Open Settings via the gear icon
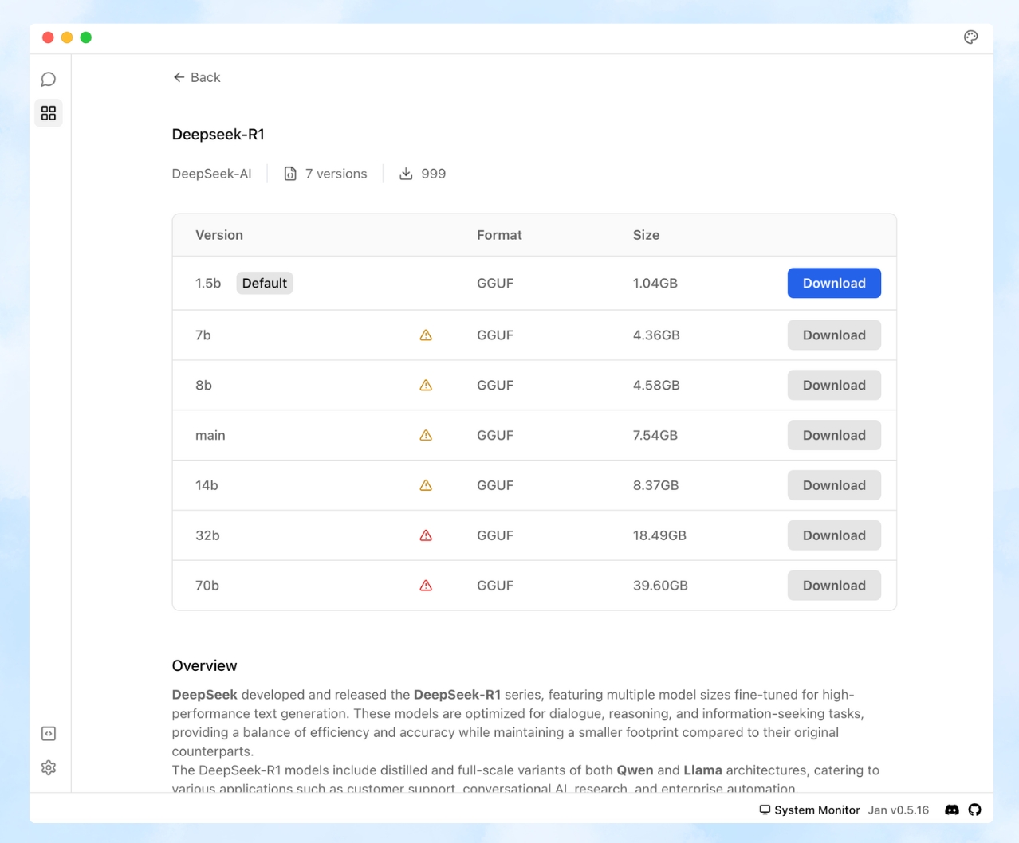This screenshot has height=843, width=1019. click(x=48, y=767)
